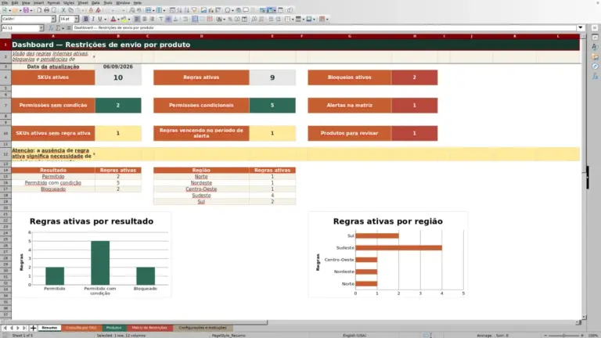The height and width of the screenshot is (338, 601).
Task: Open Configurações e Instruções sheet tab
Action: [203, 328]
